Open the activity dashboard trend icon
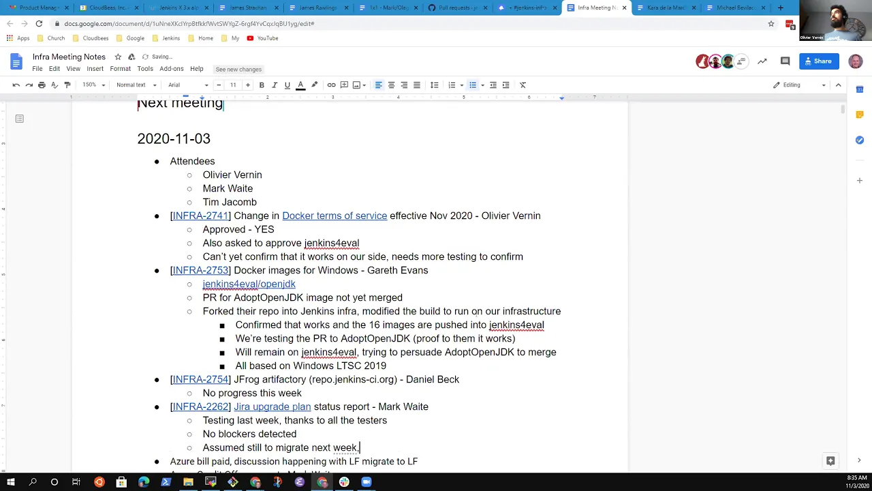This screenshot has width=872, height=491. [762, 61]
